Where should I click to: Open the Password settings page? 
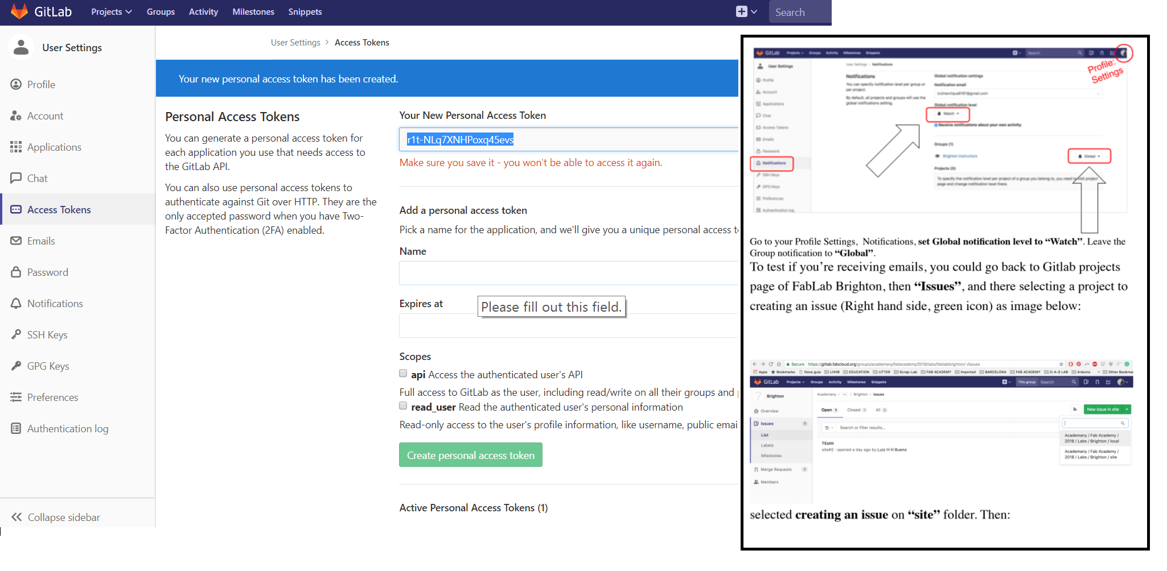(x=48, y=272)
